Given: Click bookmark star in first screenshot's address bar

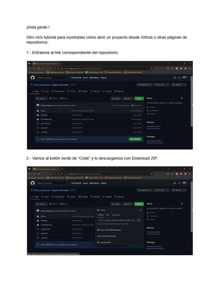Looking at the screenshot, I should [152, 68].
